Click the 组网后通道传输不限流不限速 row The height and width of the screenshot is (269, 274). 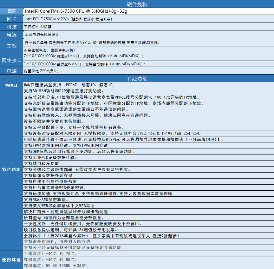tap(148, 139)
